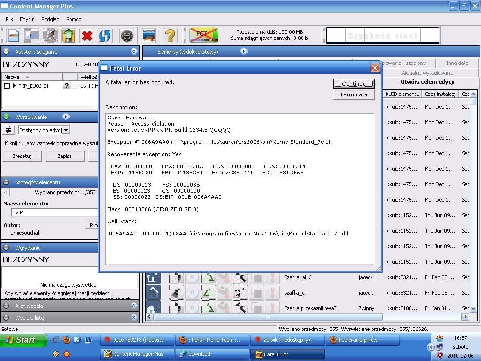Click scroll-up arrow of elements list
Screen dimensions: 481x361
coord(473,94)
